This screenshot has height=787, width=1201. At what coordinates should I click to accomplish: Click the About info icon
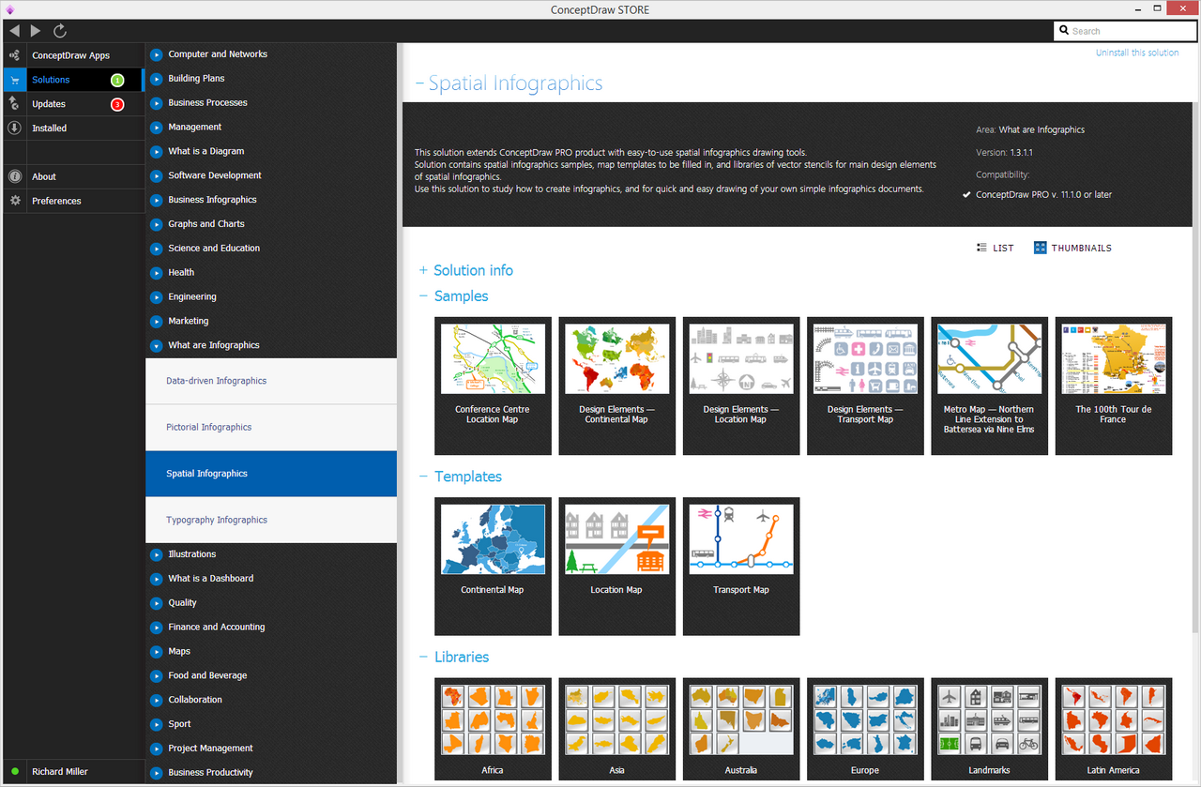14,176
